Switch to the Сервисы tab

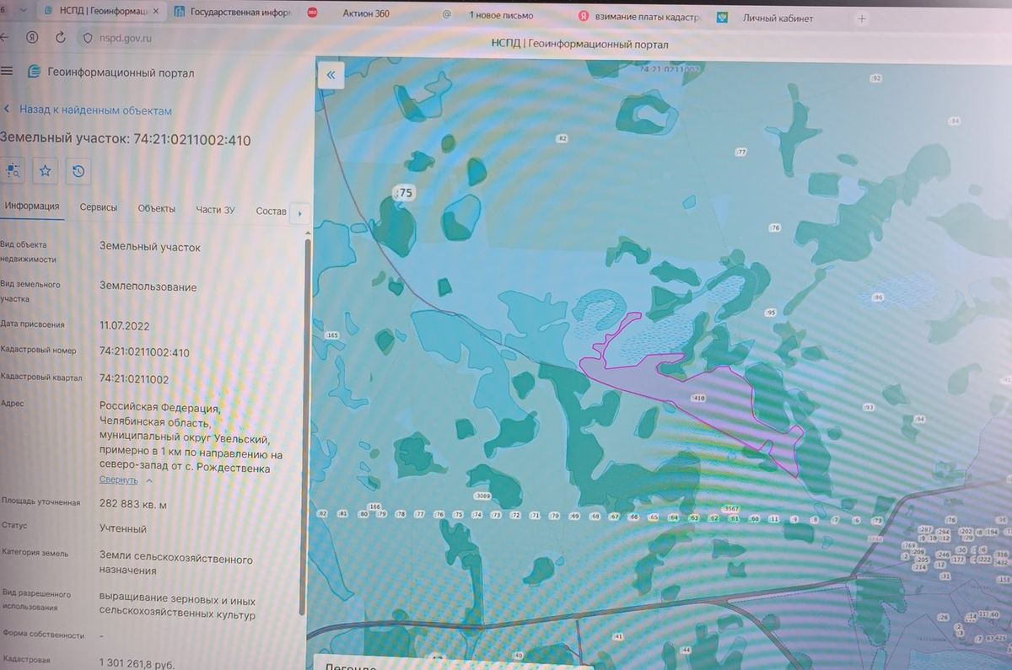99,208
